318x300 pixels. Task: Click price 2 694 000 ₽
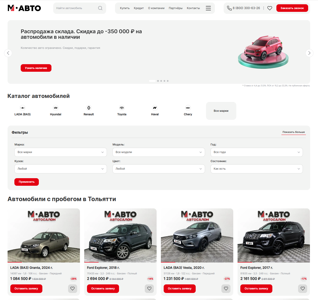click(98, 279)
